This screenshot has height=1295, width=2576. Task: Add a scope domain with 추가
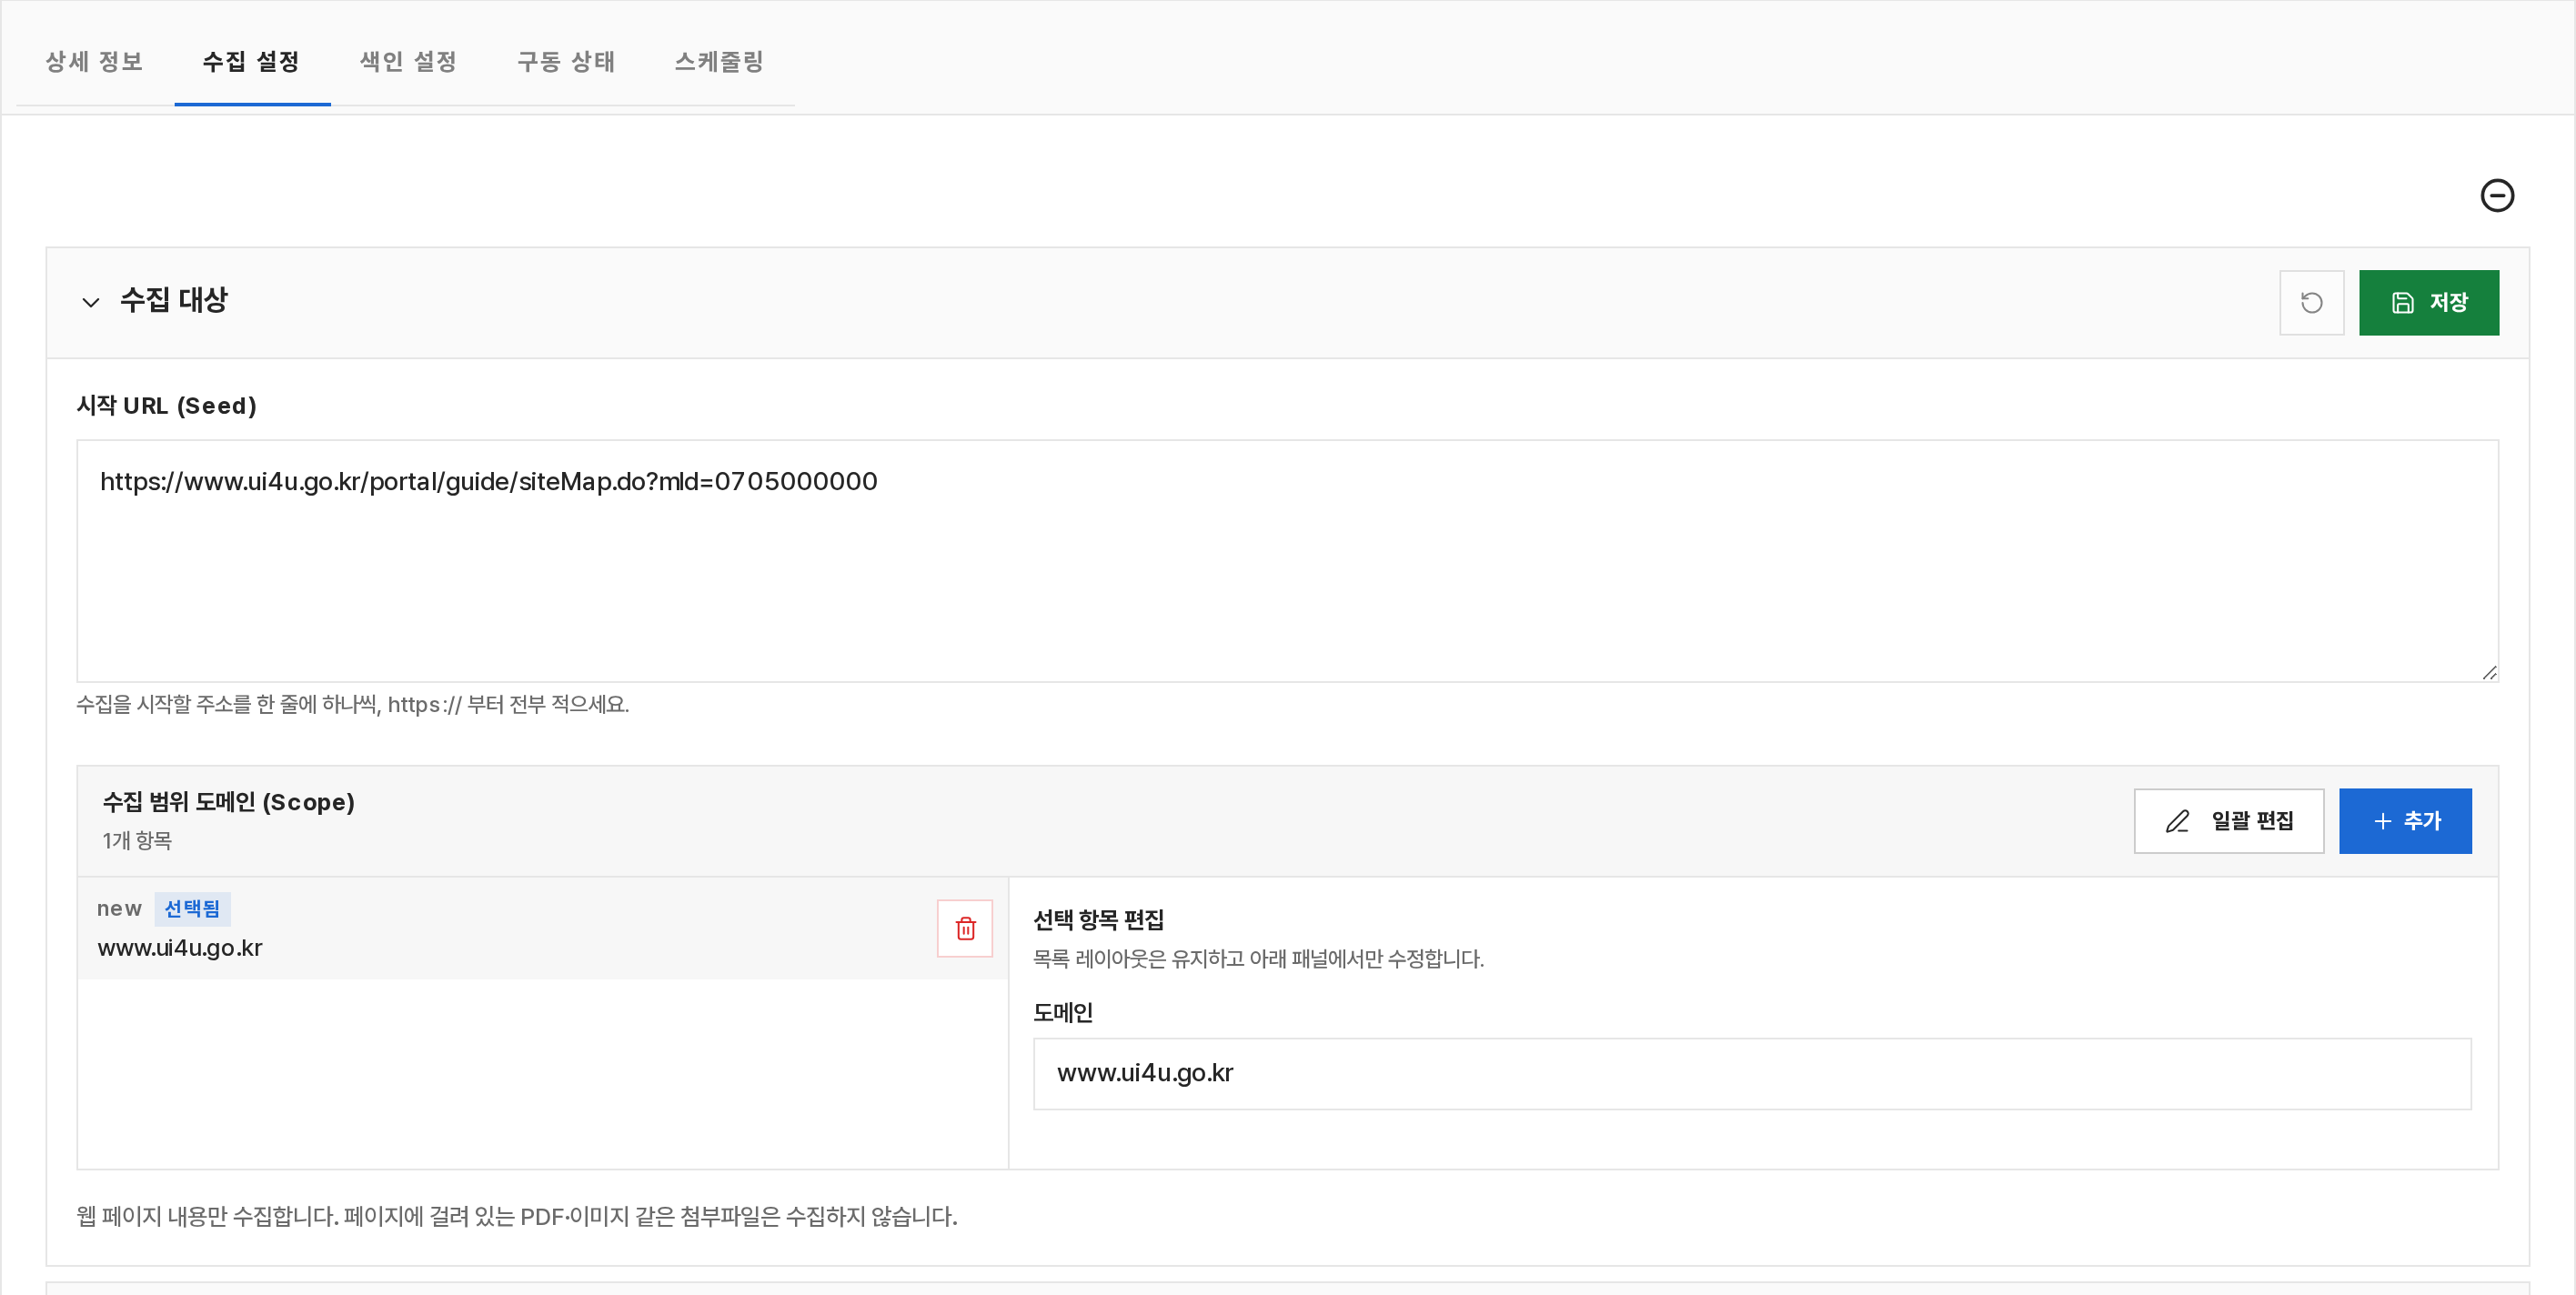coord(2405,821)
